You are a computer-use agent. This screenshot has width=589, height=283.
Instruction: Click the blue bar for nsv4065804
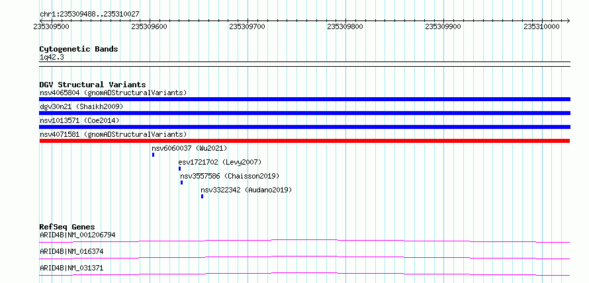pyautogui.click(x=304, y=99)
